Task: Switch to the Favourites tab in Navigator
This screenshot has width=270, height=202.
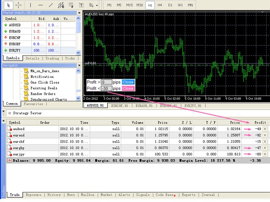Action: coord(33,104)
